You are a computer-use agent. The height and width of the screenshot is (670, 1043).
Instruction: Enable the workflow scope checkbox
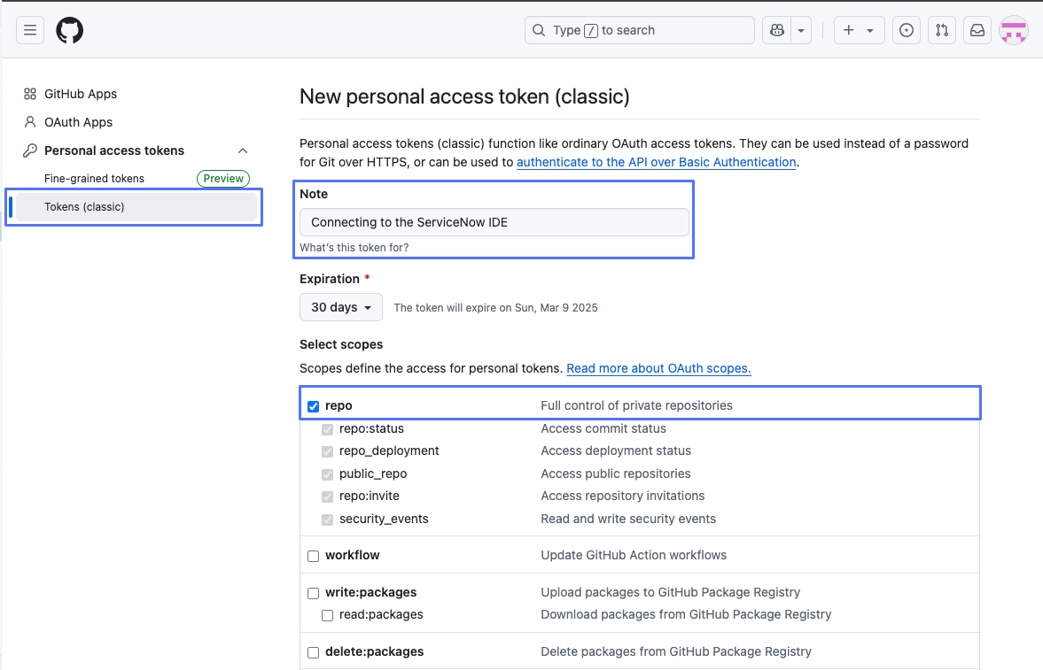click(314, 556)
